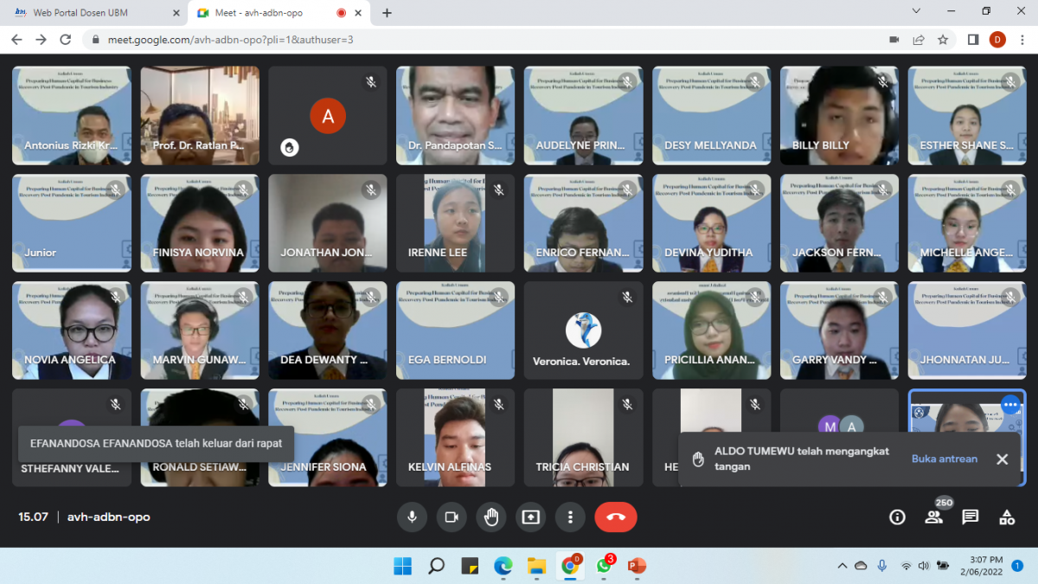Open the Chrome three-dot menu
Image resolution: width=1038 pixels, height=584 pixels.
click(1022, 40)
